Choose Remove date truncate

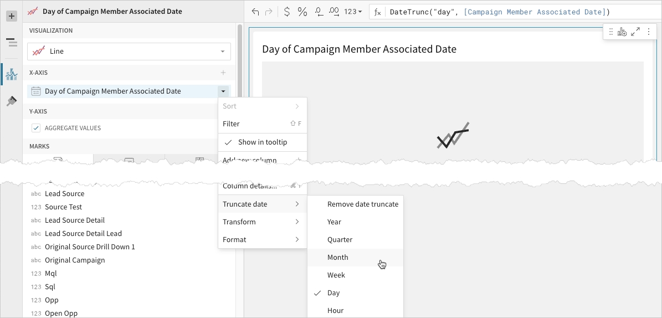(x=362, y=204)
